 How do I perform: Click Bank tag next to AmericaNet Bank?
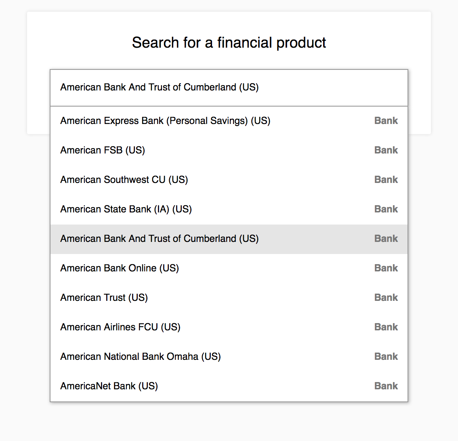(386, 386)
